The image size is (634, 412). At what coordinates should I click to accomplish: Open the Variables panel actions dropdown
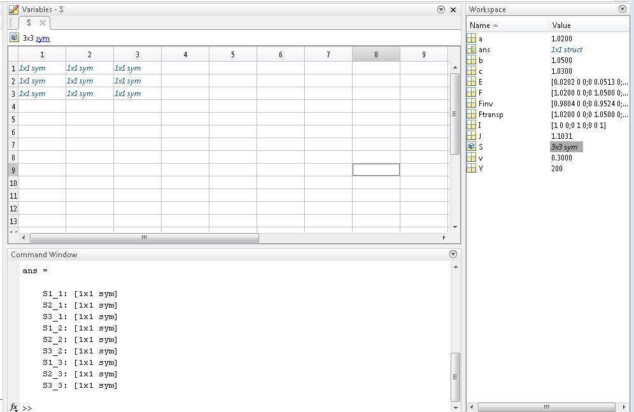[x=441, y=10]
